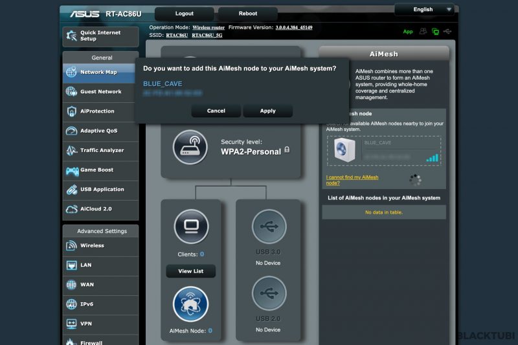
Task: Open Traffic Analyzer
Action: pyautogui.click(x=100, y=150)
